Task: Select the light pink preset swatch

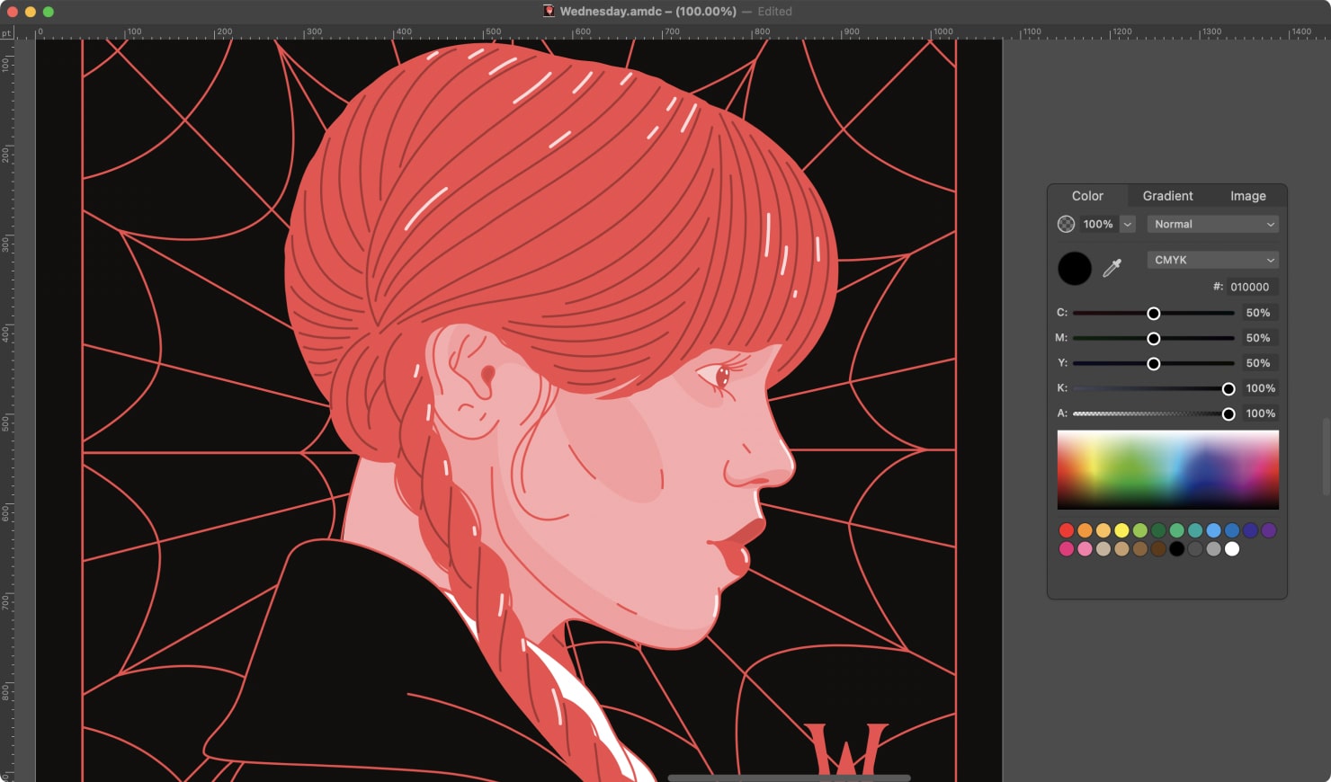Action: click(x=1085, y=548)
